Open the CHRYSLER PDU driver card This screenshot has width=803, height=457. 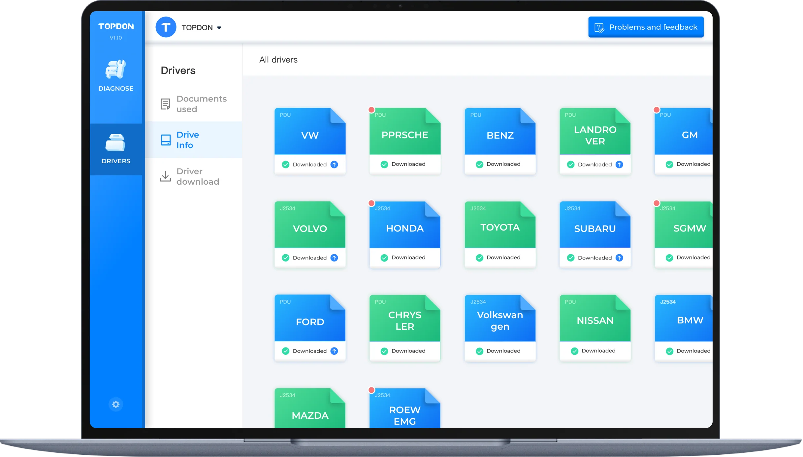405,328
